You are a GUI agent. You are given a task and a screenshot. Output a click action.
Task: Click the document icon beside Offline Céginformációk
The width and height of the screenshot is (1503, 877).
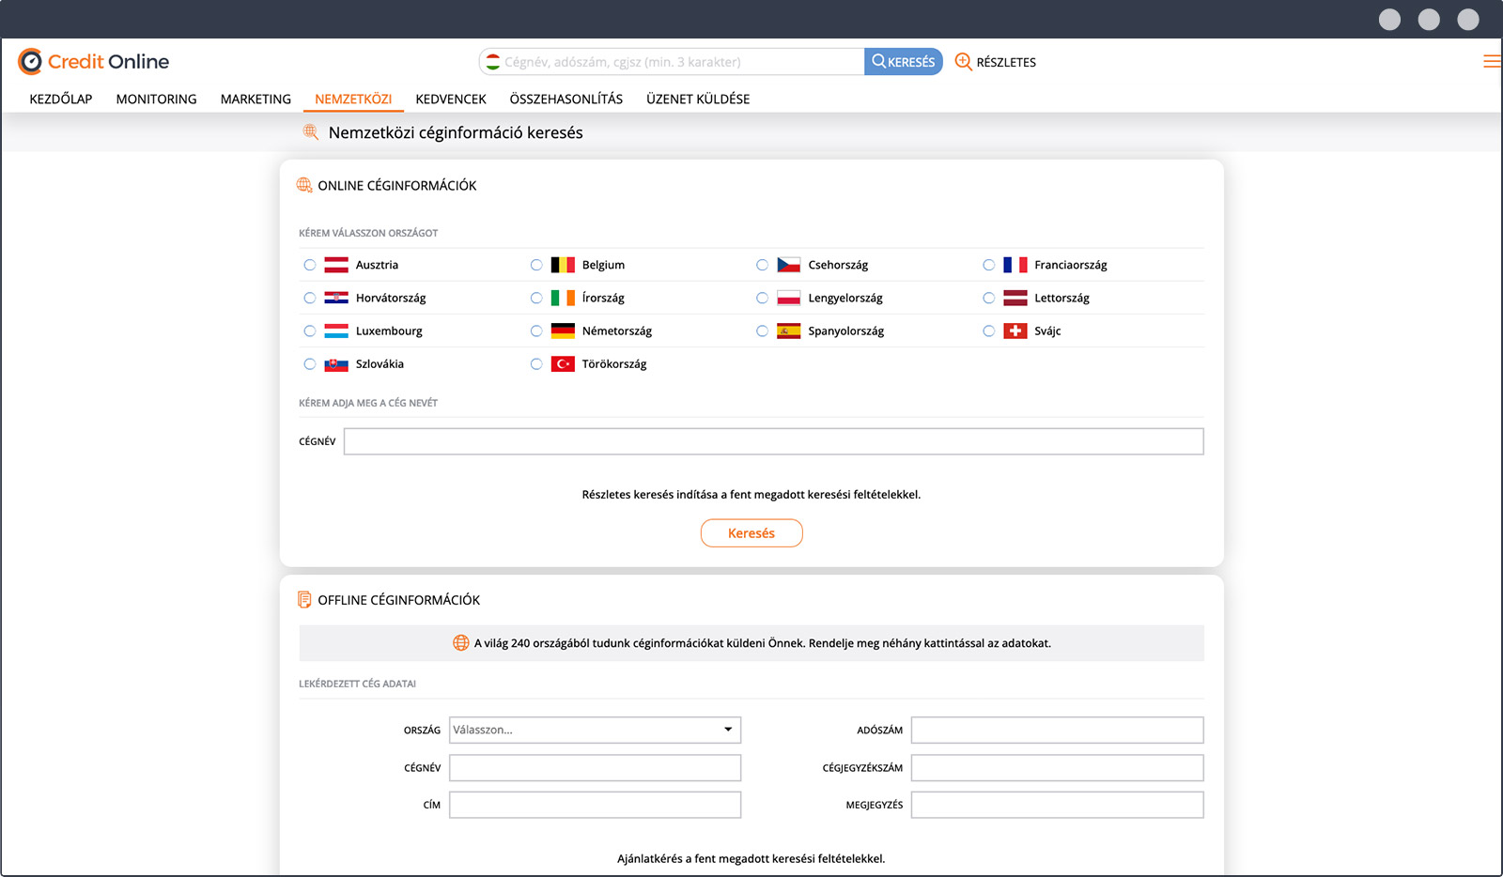pyautogui.click(x=304, y=600)
